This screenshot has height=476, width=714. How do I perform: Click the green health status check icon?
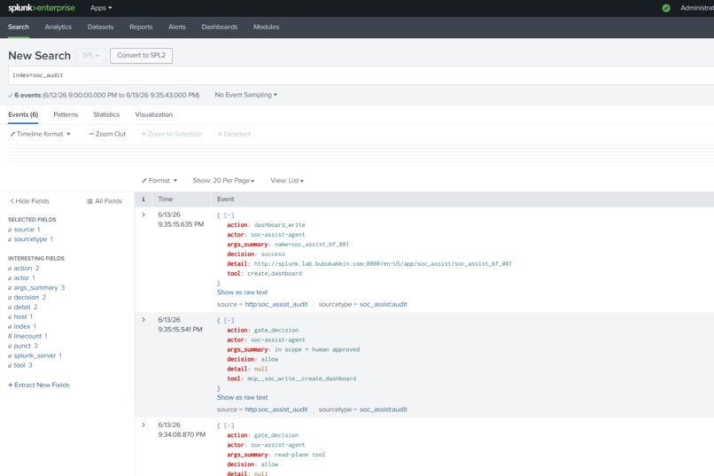pos(666,8)
